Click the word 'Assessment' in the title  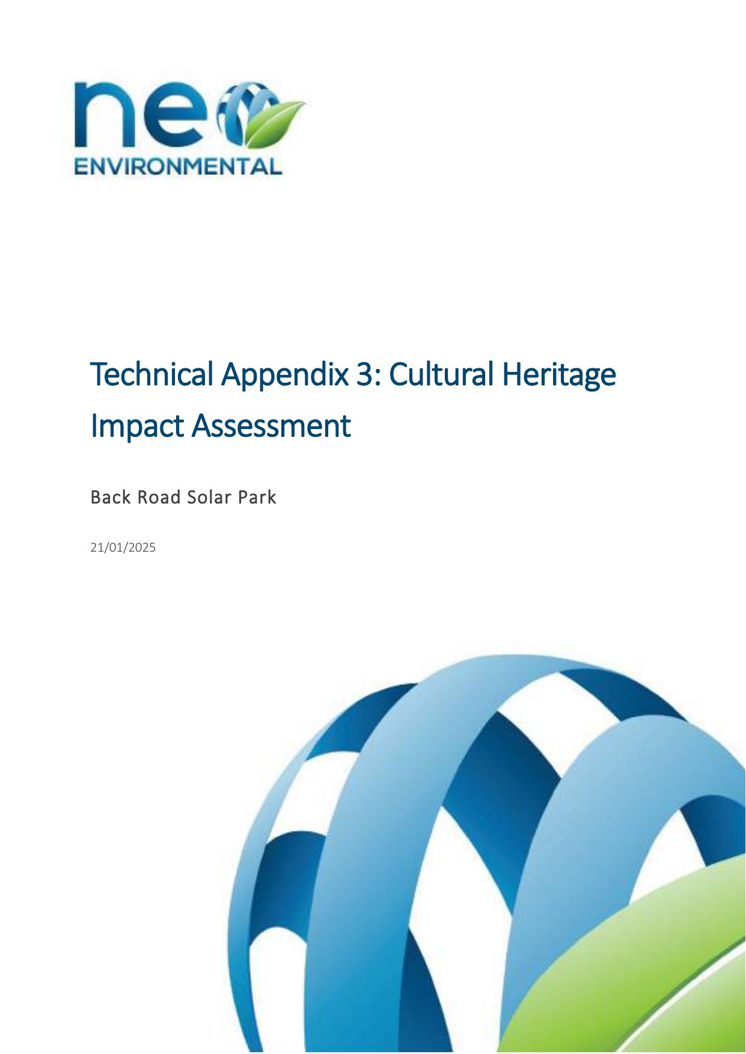point(271,426)
